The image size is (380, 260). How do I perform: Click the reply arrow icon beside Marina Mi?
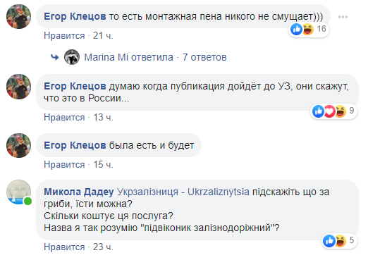[x=55, y=58]
